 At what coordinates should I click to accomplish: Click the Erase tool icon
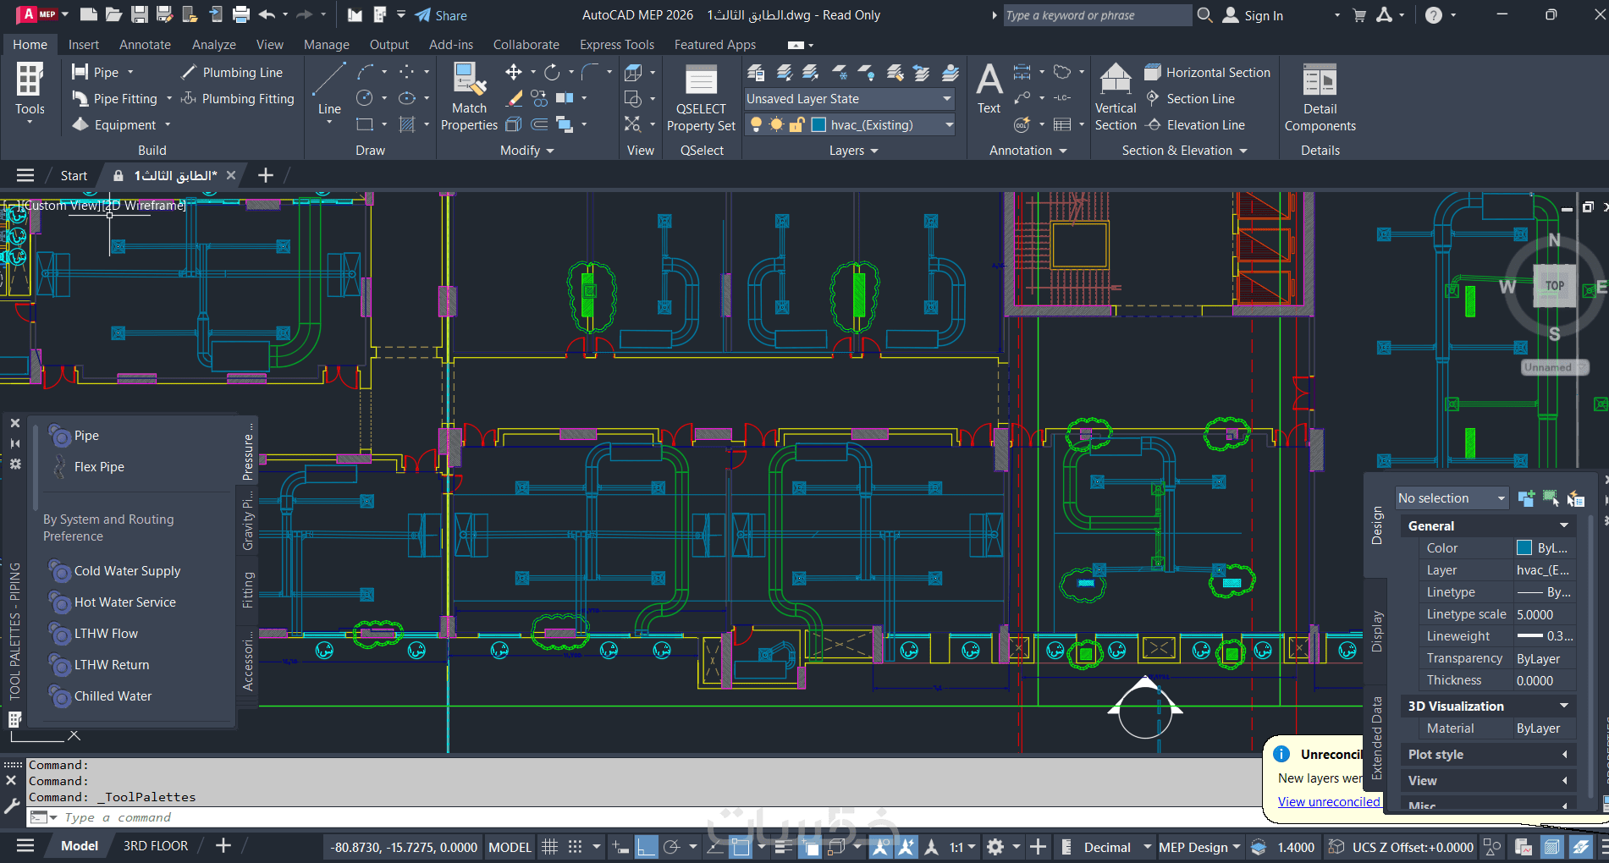[514, 98]
